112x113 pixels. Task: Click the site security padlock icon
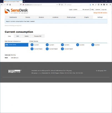click(x=23, y=5)
